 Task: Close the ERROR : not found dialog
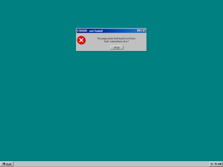(145, 31)
